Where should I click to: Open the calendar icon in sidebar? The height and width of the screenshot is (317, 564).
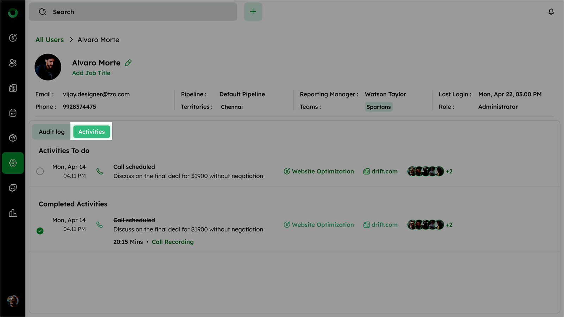click(13, 113)
